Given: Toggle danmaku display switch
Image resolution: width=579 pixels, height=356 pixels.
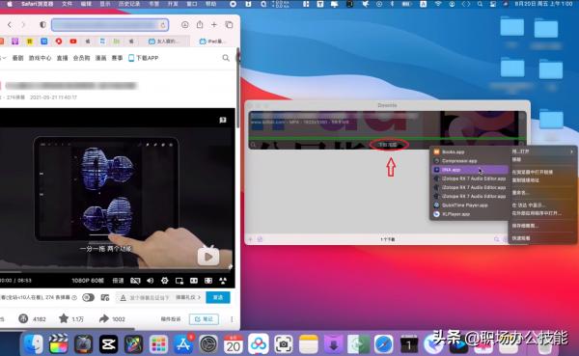Looking at the screenshot, I should (88, 297).
